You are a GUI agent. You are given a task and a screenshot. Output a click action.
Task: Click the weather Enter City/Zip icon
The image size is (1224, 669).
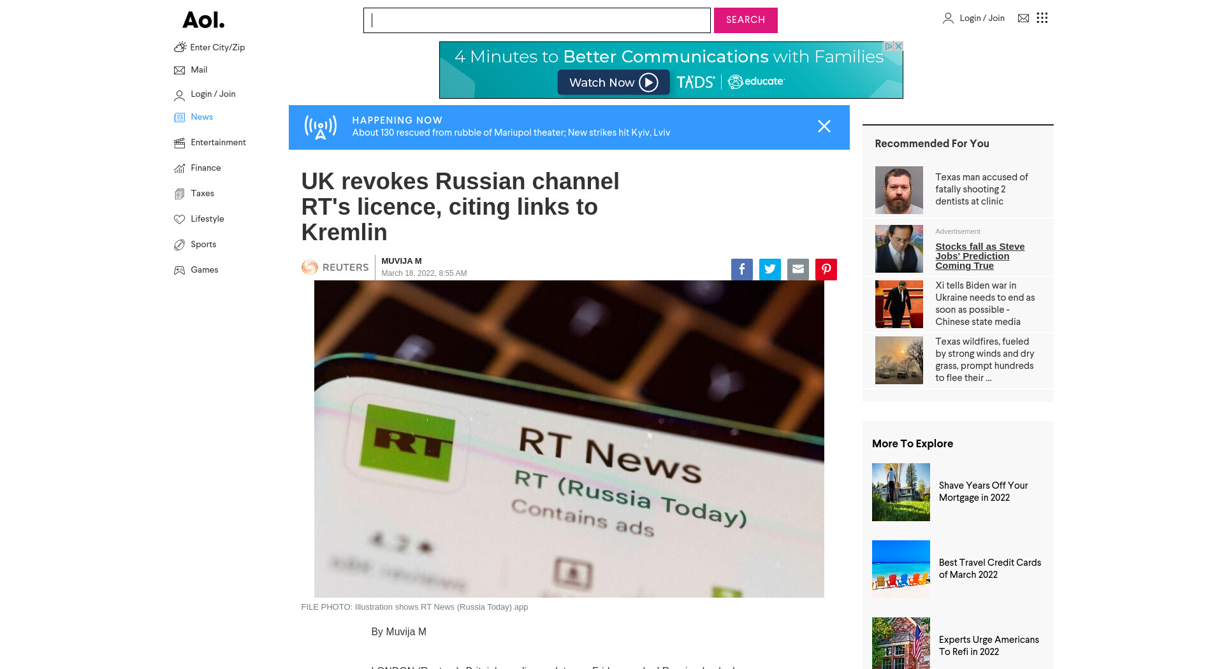(x=180, y=47)
